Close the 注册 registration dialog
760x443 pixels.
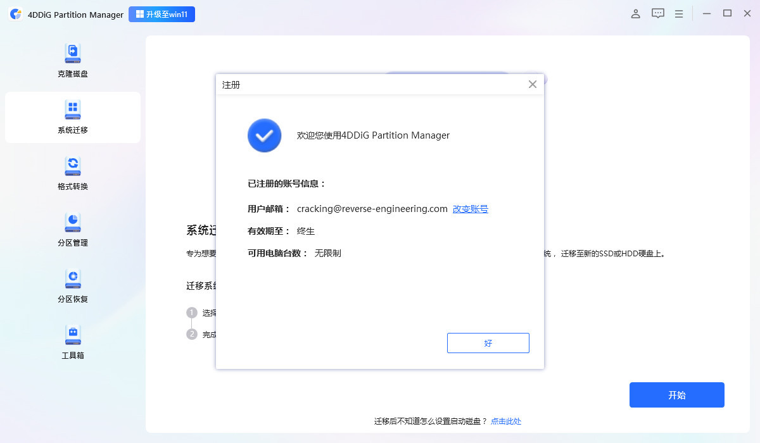tap(532, 84)
